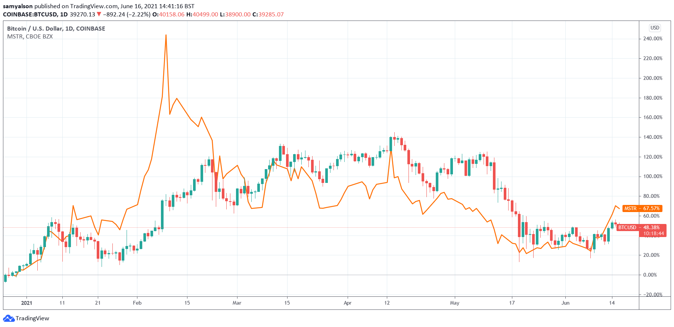Click the 200.00% axis label
The image size is (674, 327).
[653, 78]
